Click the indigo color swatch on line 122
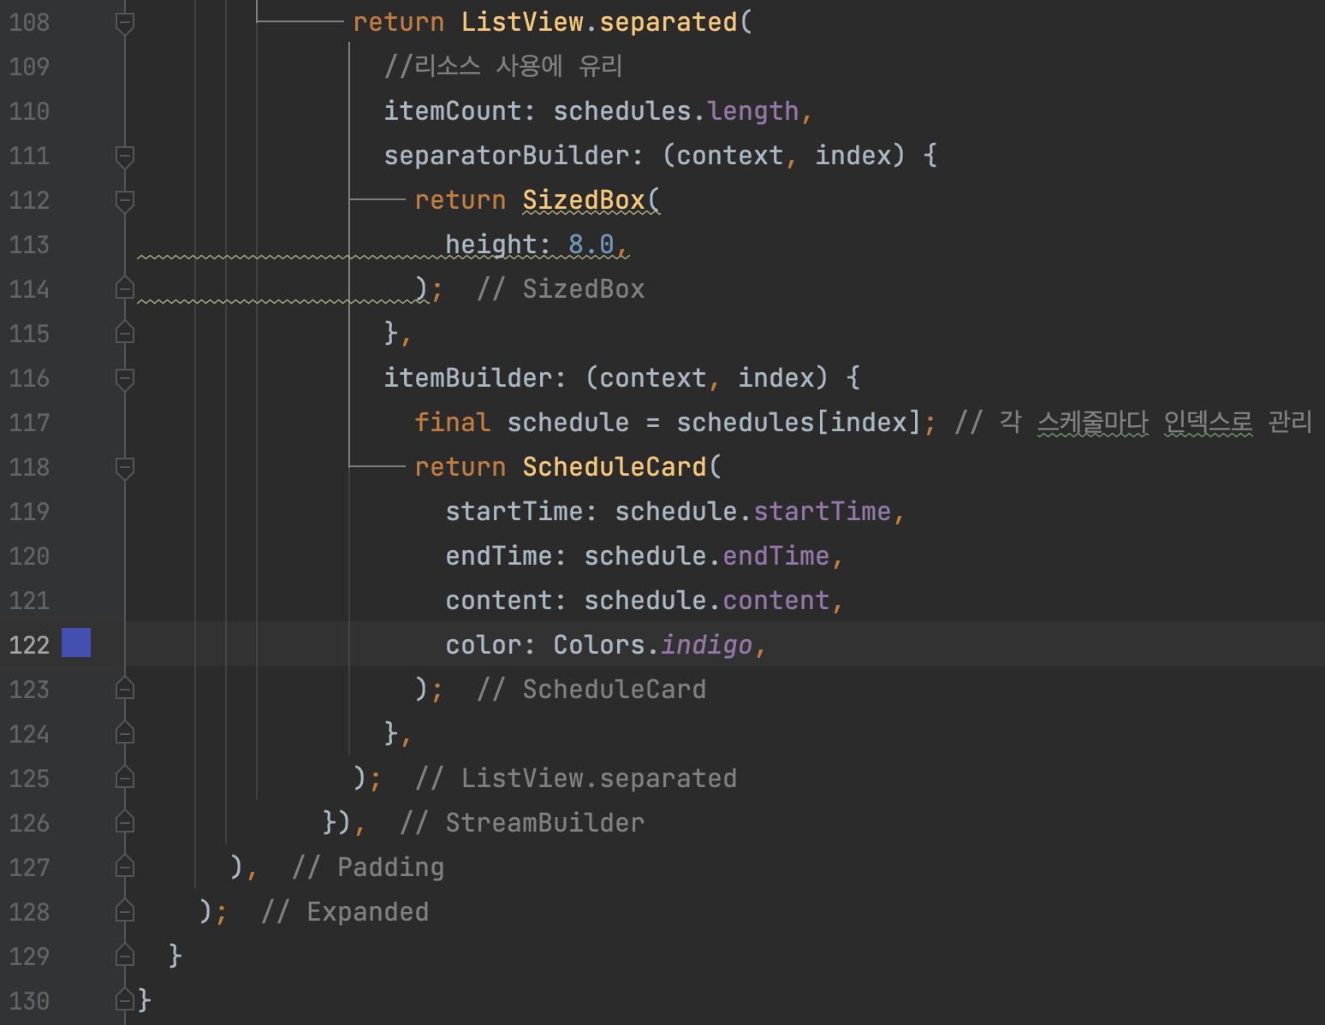Screen dimensions: 1325x1025 76,643
